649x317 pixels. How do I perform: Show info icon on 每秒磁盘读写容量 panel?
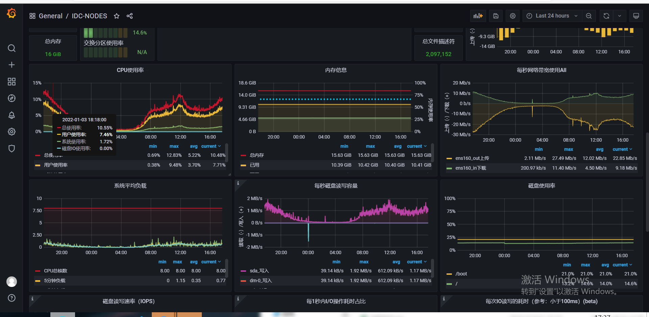point(238,183)
